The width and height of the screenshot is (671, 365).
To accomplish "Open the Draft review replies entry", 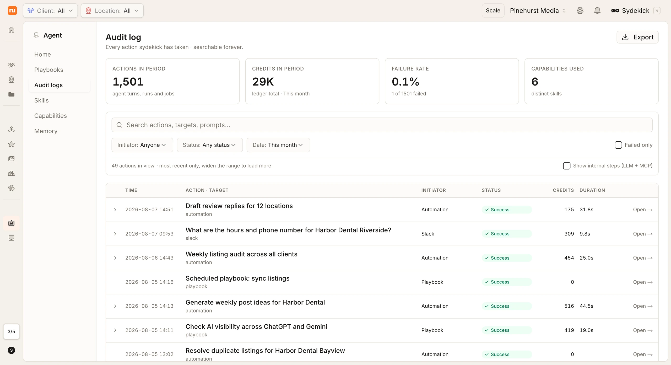I will (642, 210).
